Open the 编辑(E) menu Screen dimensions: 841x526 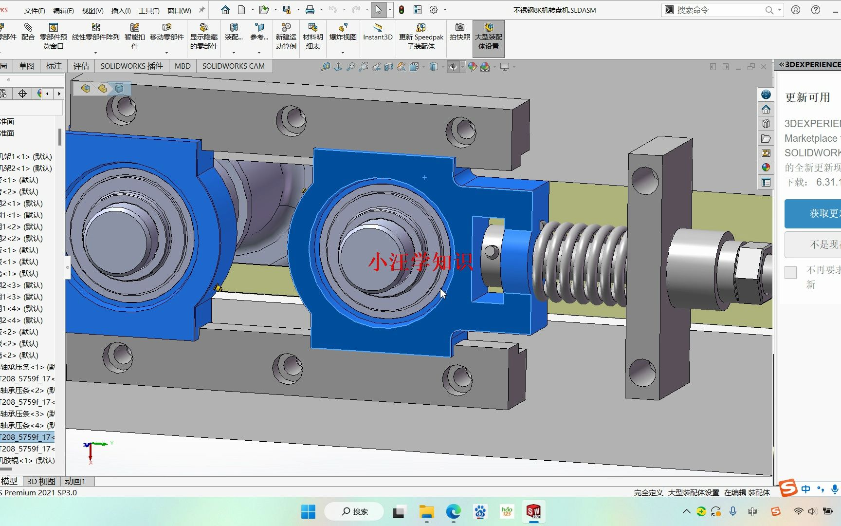point(63,10)
